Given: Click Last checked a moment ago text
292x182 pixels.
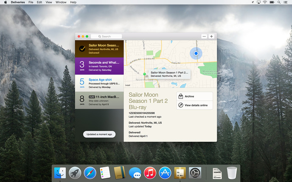Looking at the screenshot, I should [145, 117].
